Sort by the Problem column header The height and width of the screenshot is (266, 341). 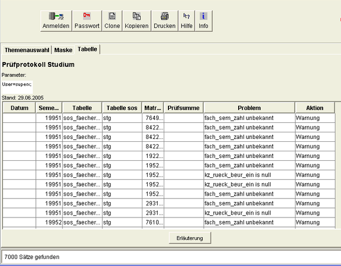[249, 108]
